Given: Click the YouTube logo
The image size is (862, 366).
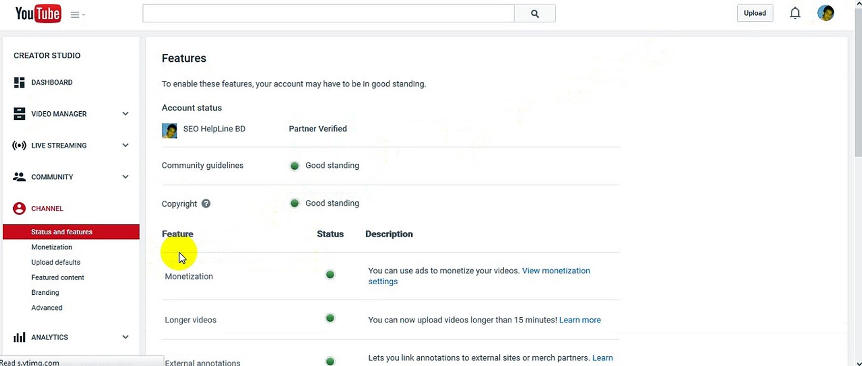Looking at the screenshot, I should 38,14.
